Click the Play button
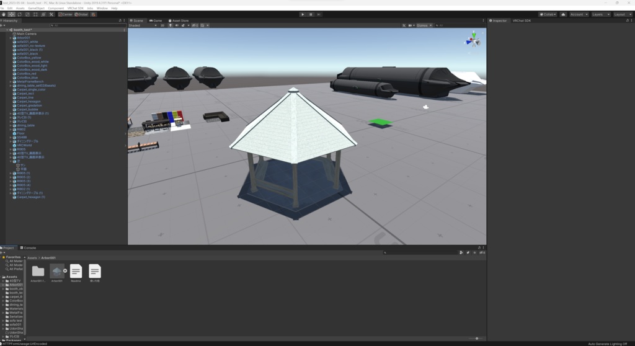The image size is (635, 346). 303,14
